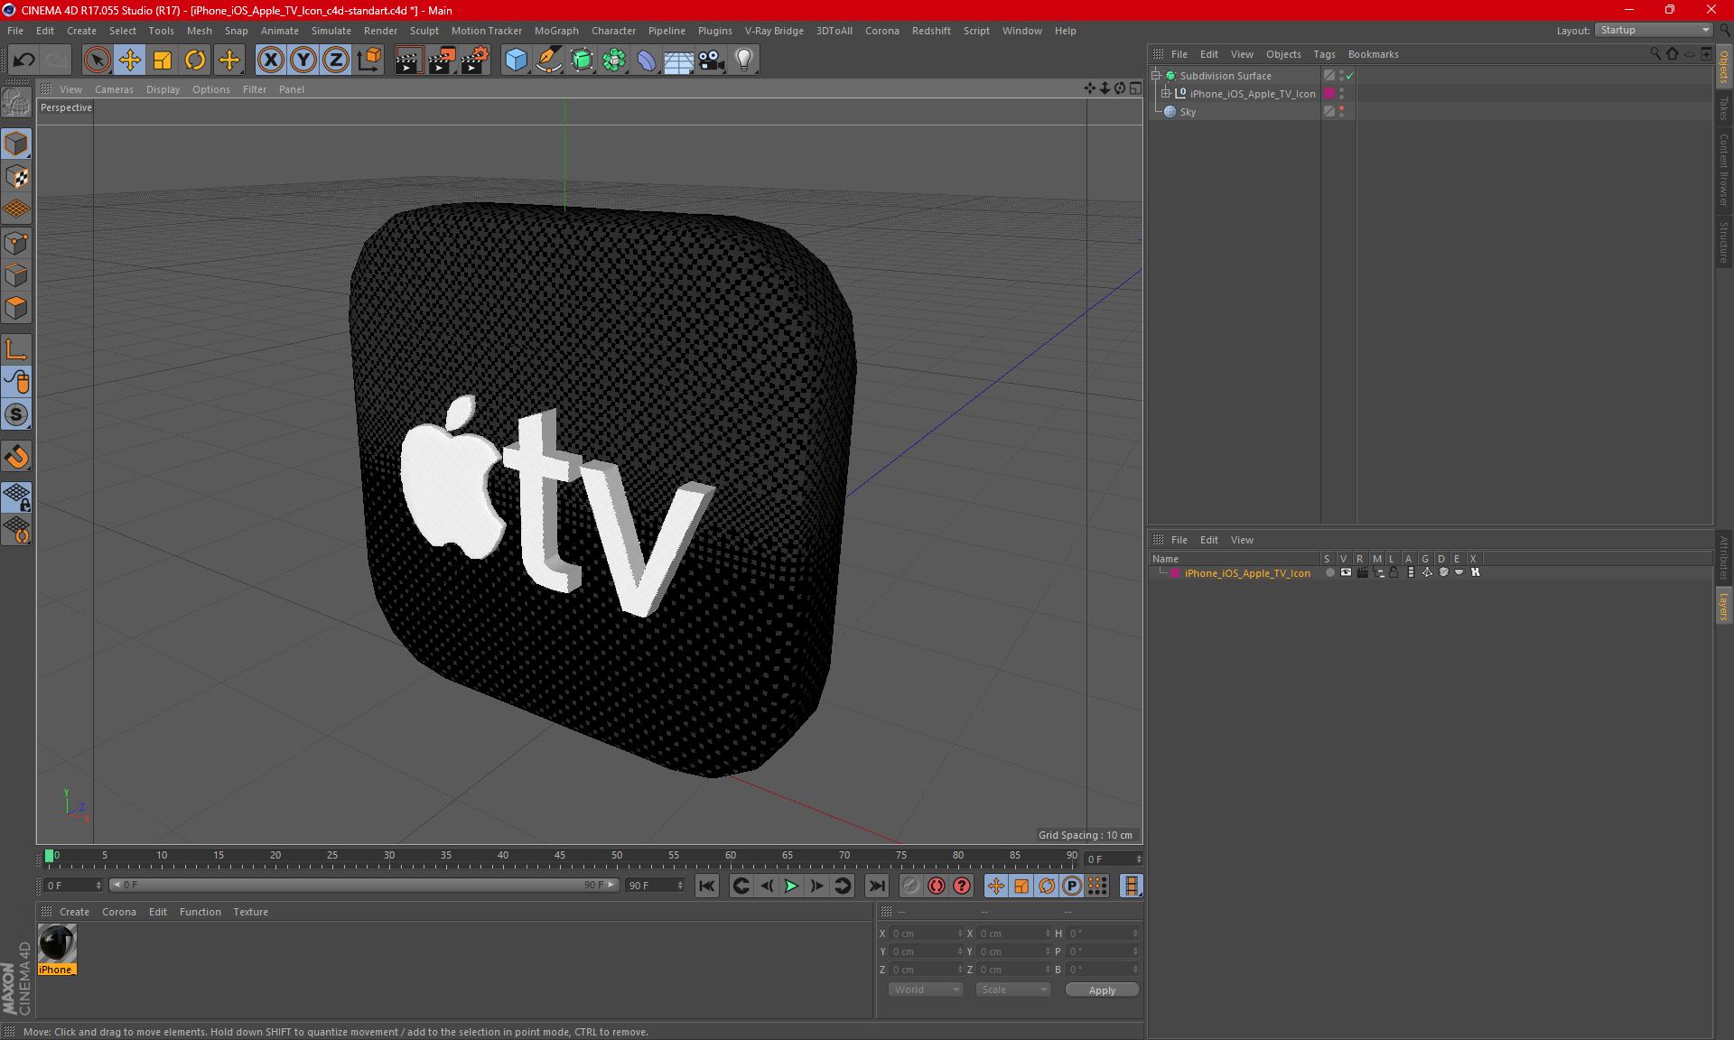Toggle layer Solo dot for iPhone_iOS_Apple_TV_Icon
The height and width of the screenshot is (1040, 1734).
point(1329,572)
